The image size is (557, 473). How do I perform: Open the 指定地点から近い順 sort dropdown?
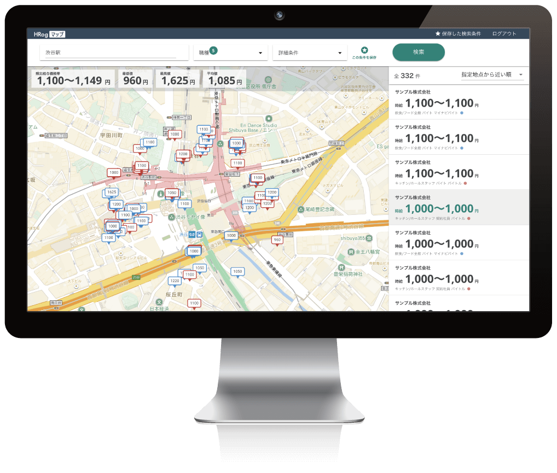[492, 74]
